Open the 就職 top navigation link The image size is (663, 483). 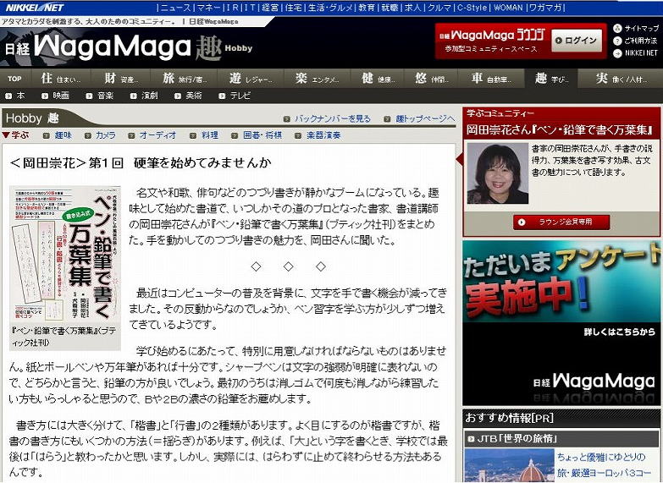coord(390,8)
